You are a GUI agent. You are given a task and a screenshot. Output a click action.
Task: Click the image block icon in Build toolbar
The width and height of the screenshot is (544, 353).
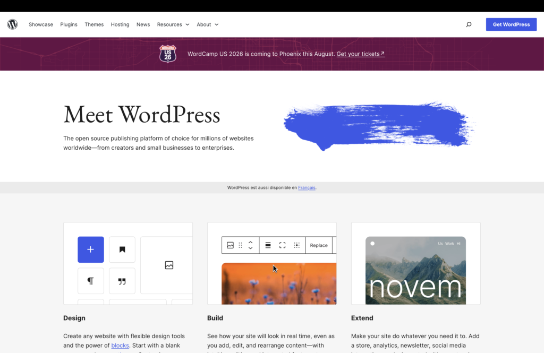point(230,245)
